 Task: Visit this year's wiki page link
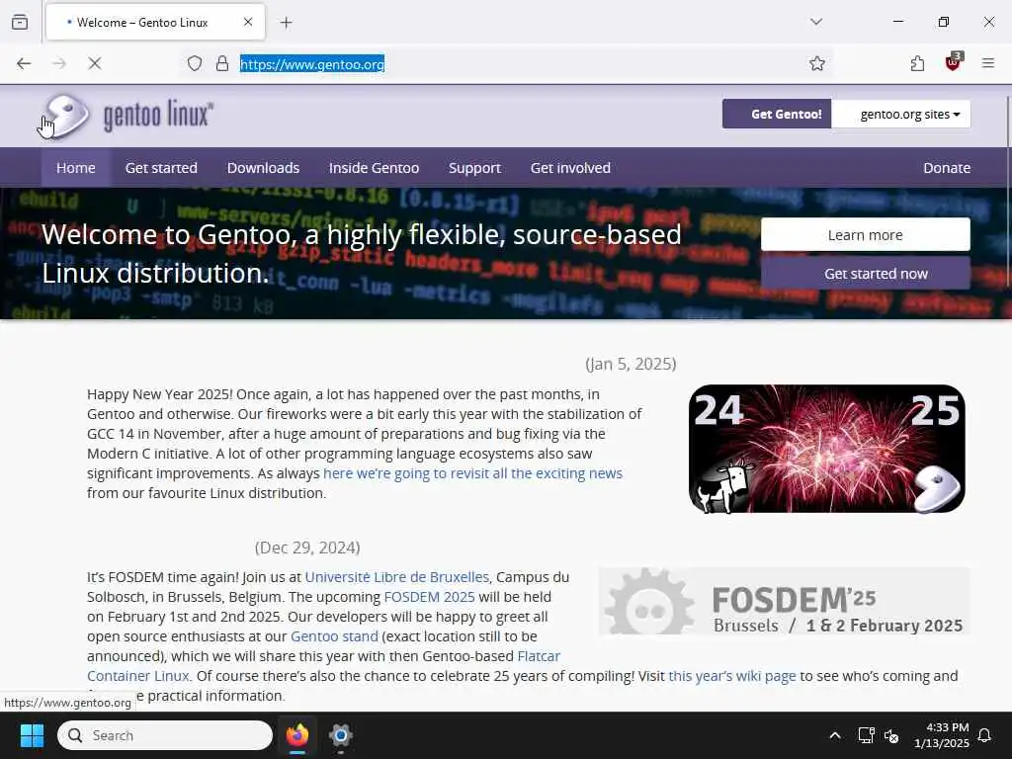[x=732, y=676]
